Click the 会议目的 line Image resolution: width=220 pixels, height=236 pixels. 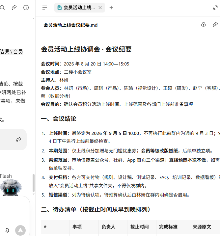click(x=117, y=104)
